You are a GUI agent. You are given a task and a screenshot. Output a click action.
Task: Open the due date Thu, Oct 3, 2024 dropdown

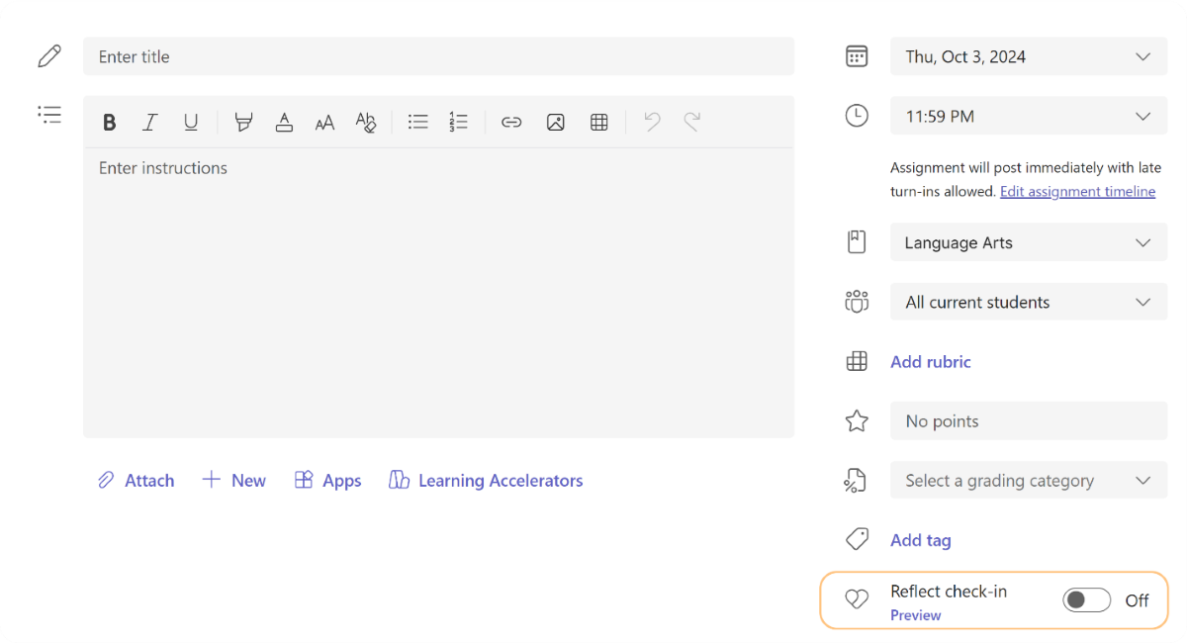pyautogui.click(x=1029, y=56)
